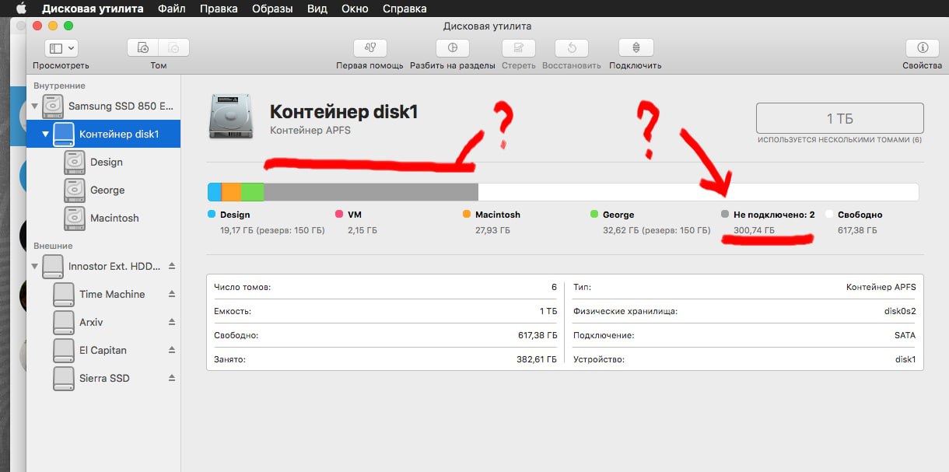Open the Apple menu
The height and width of the screenshot is (472, 949).
click(21, 9)
